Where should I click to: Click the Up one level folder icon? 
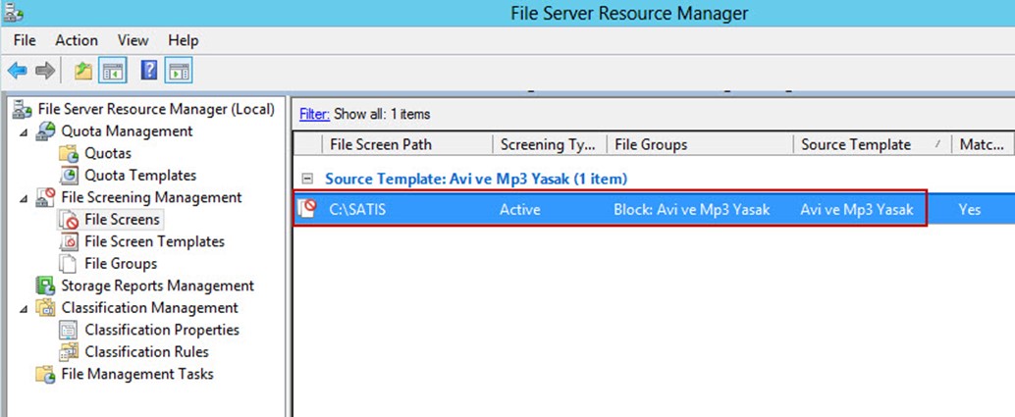pyautogui.click(x=82, y=71)
